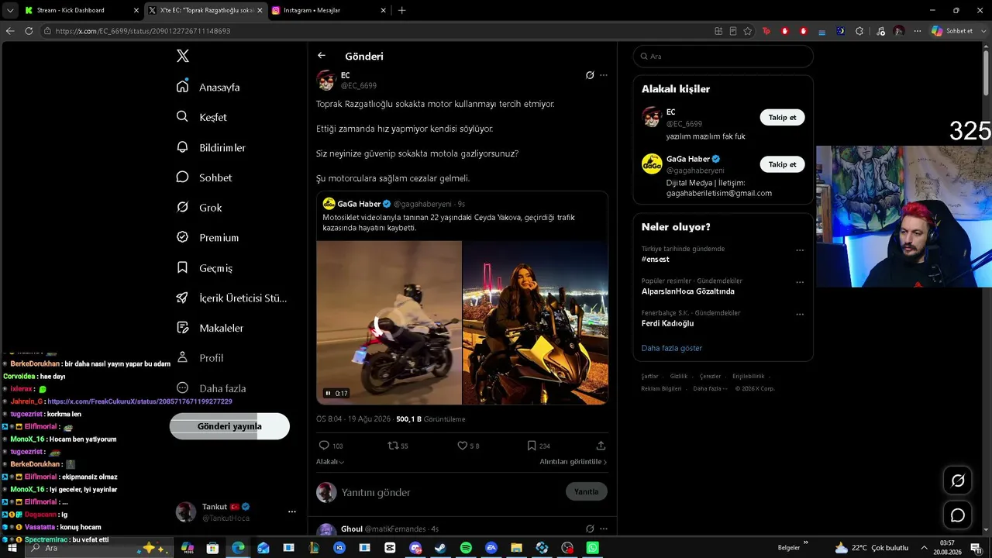Open the Sohbet chat bubble icon in sidebar

182,177
